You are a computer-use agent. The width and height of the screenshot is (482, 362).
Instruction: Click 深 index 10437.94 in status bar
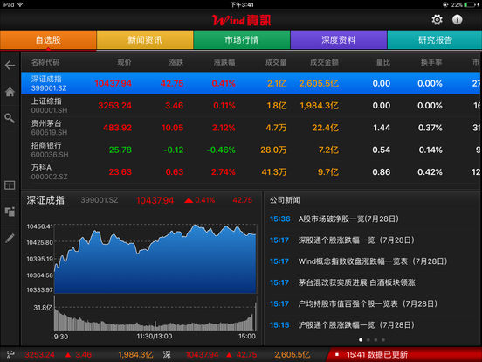(202, 355)
